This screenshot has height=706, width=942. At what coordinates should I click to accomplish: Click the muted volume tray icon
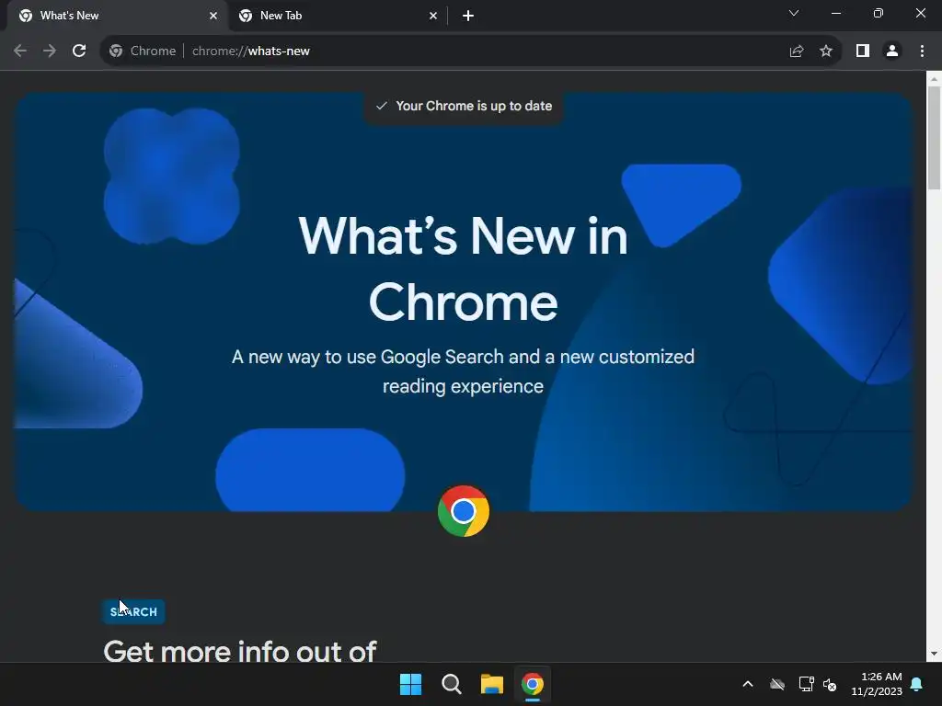[x=830, y=684]
